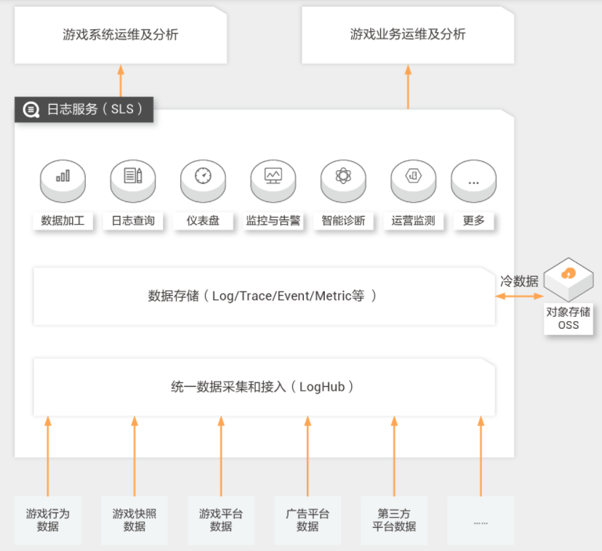602x551 pixels.
Task: Click the 游戏行为数据 source box
Action: [48, 520]
